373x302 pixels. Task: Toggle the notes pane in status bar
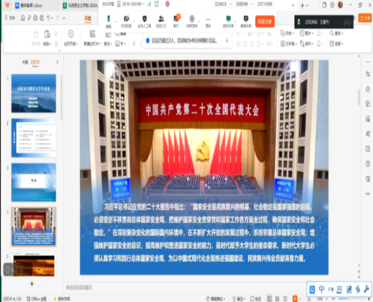pos(239,299)
